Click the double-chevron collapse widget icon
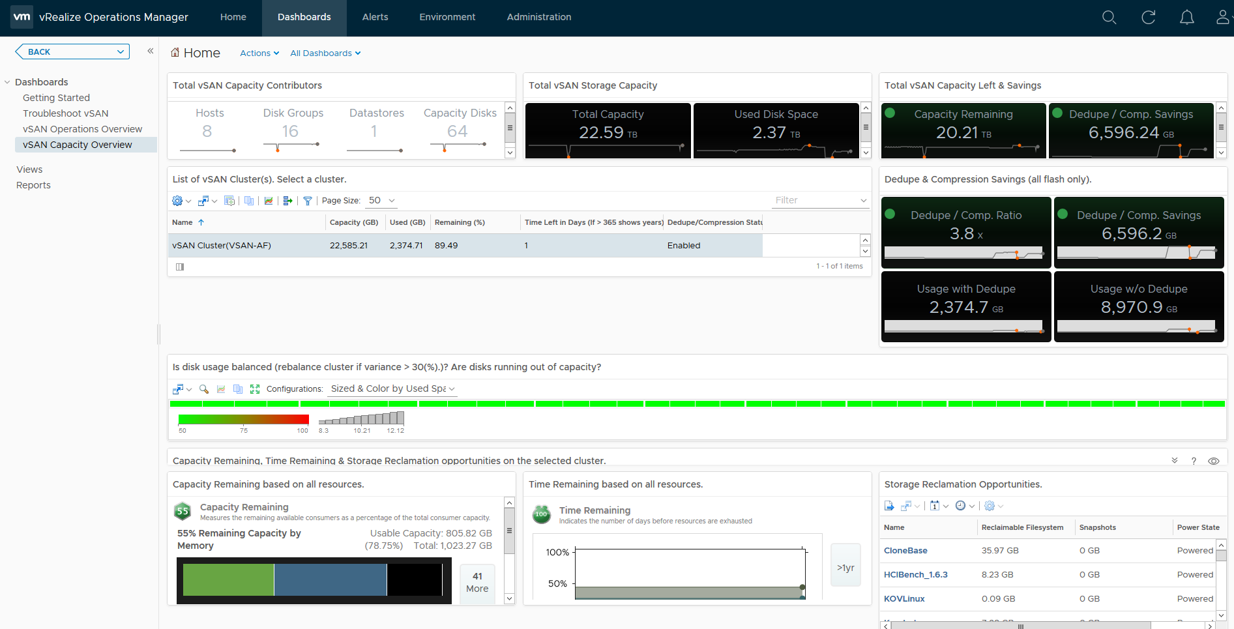The width and height of the screenshot is (1234, 629). pyautogui.click(x=1175, y=460)
